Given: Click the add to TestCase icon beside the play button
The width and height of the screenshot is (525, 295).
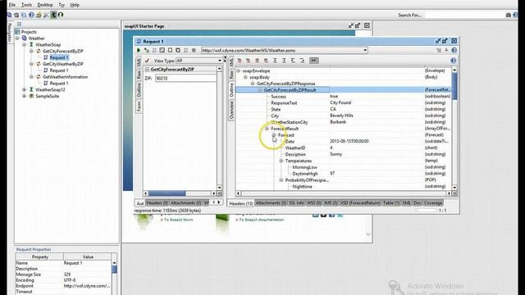Looking at the screenshot, I should point(147,50).
